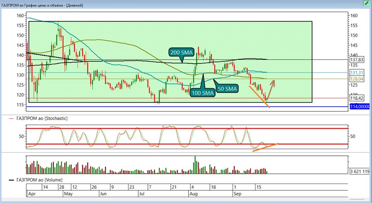The width and height of the screenshot is (372, 203).
Task: Click the Apr month label
Action: [32, 194]
